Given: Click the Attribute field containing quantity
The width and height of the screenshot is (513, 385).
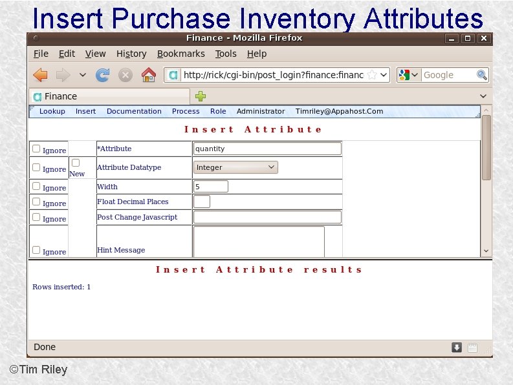Looking at the screenshot, I should [267, 149].
